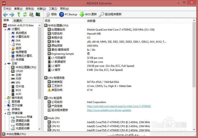Click the 驱动程序更新 toolbar button
Screen dimensions: 198x138
point(110,14)
